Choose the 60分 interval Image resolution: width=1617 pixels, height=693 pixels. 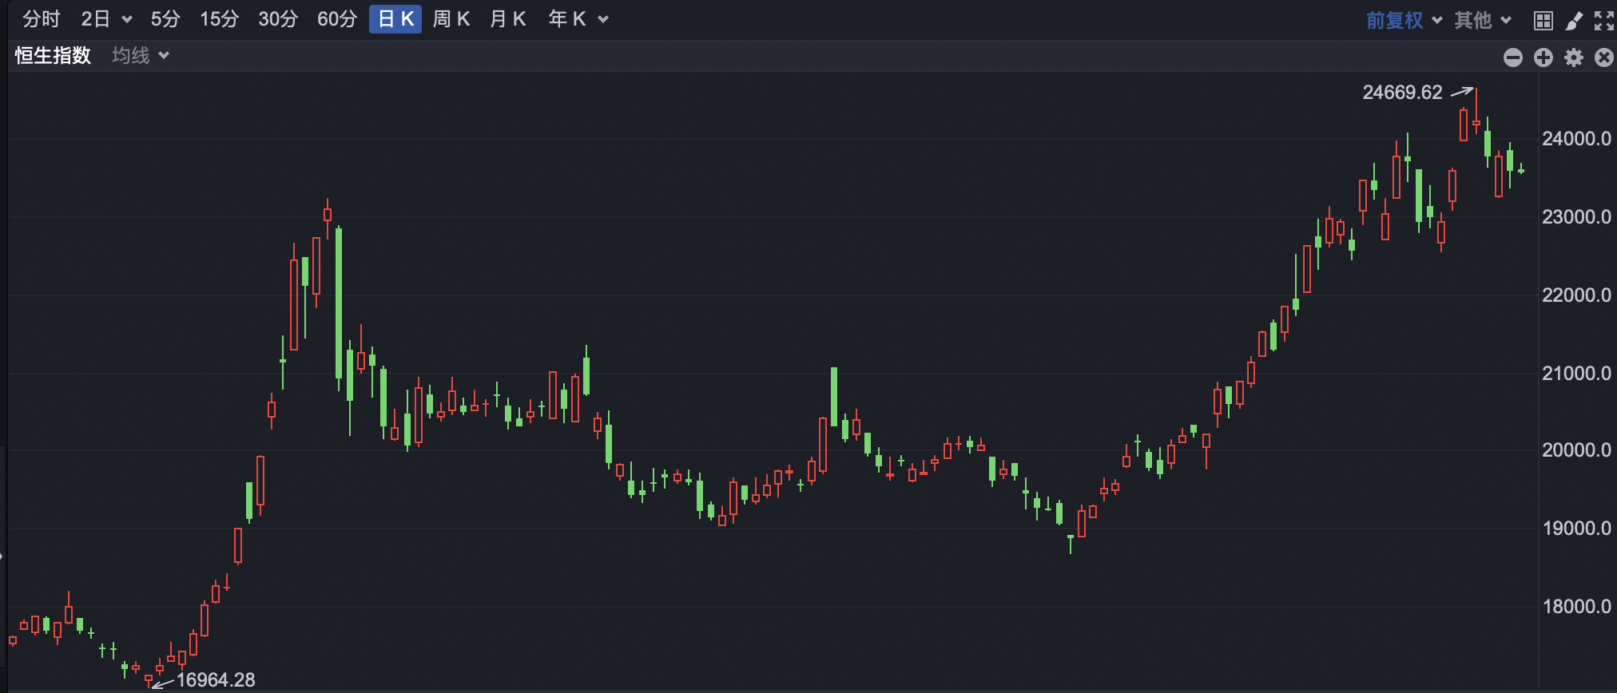(336, 19)
